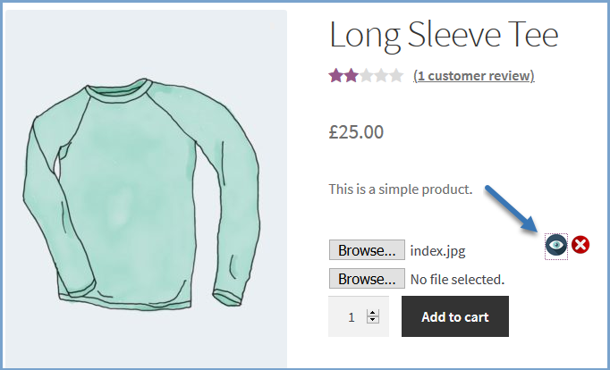Click the Browse button beside "No file selected."
Screen dimensions: 610x370
367,279
